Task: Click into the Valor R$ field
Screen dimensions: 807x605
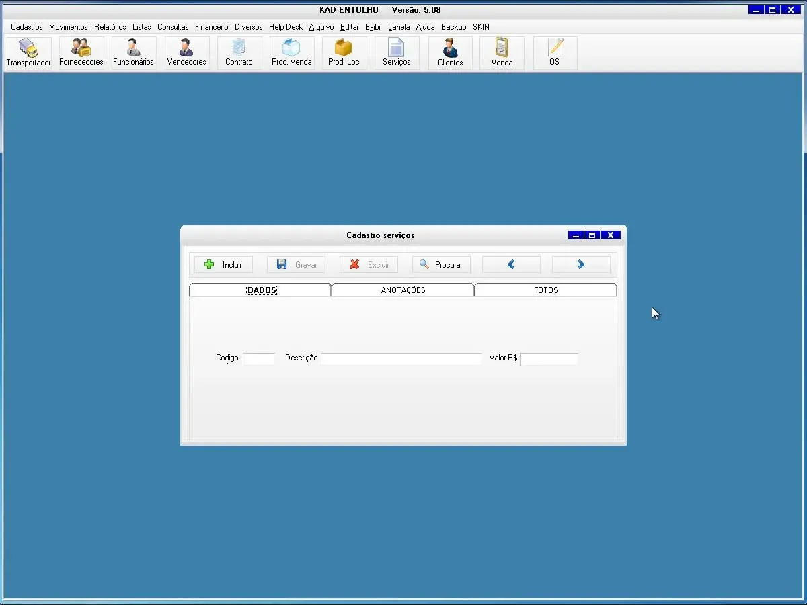Action: pos(549,359)
